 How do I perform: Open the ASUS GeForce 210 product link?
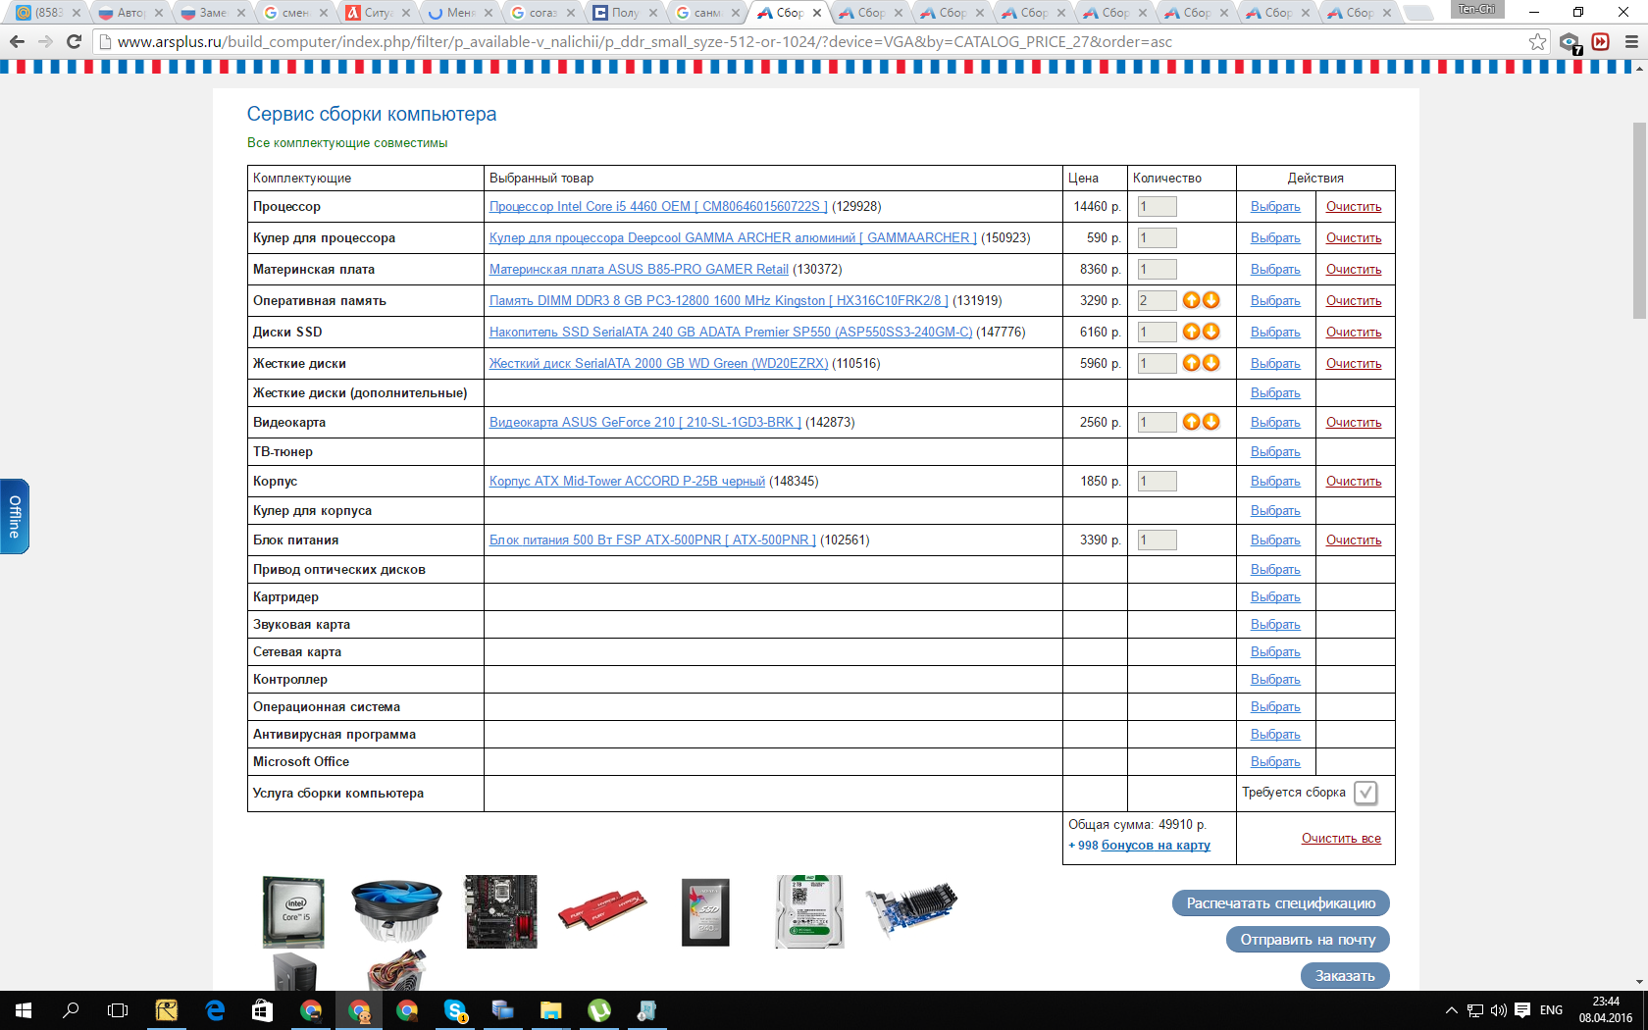(x=645, y=422)
